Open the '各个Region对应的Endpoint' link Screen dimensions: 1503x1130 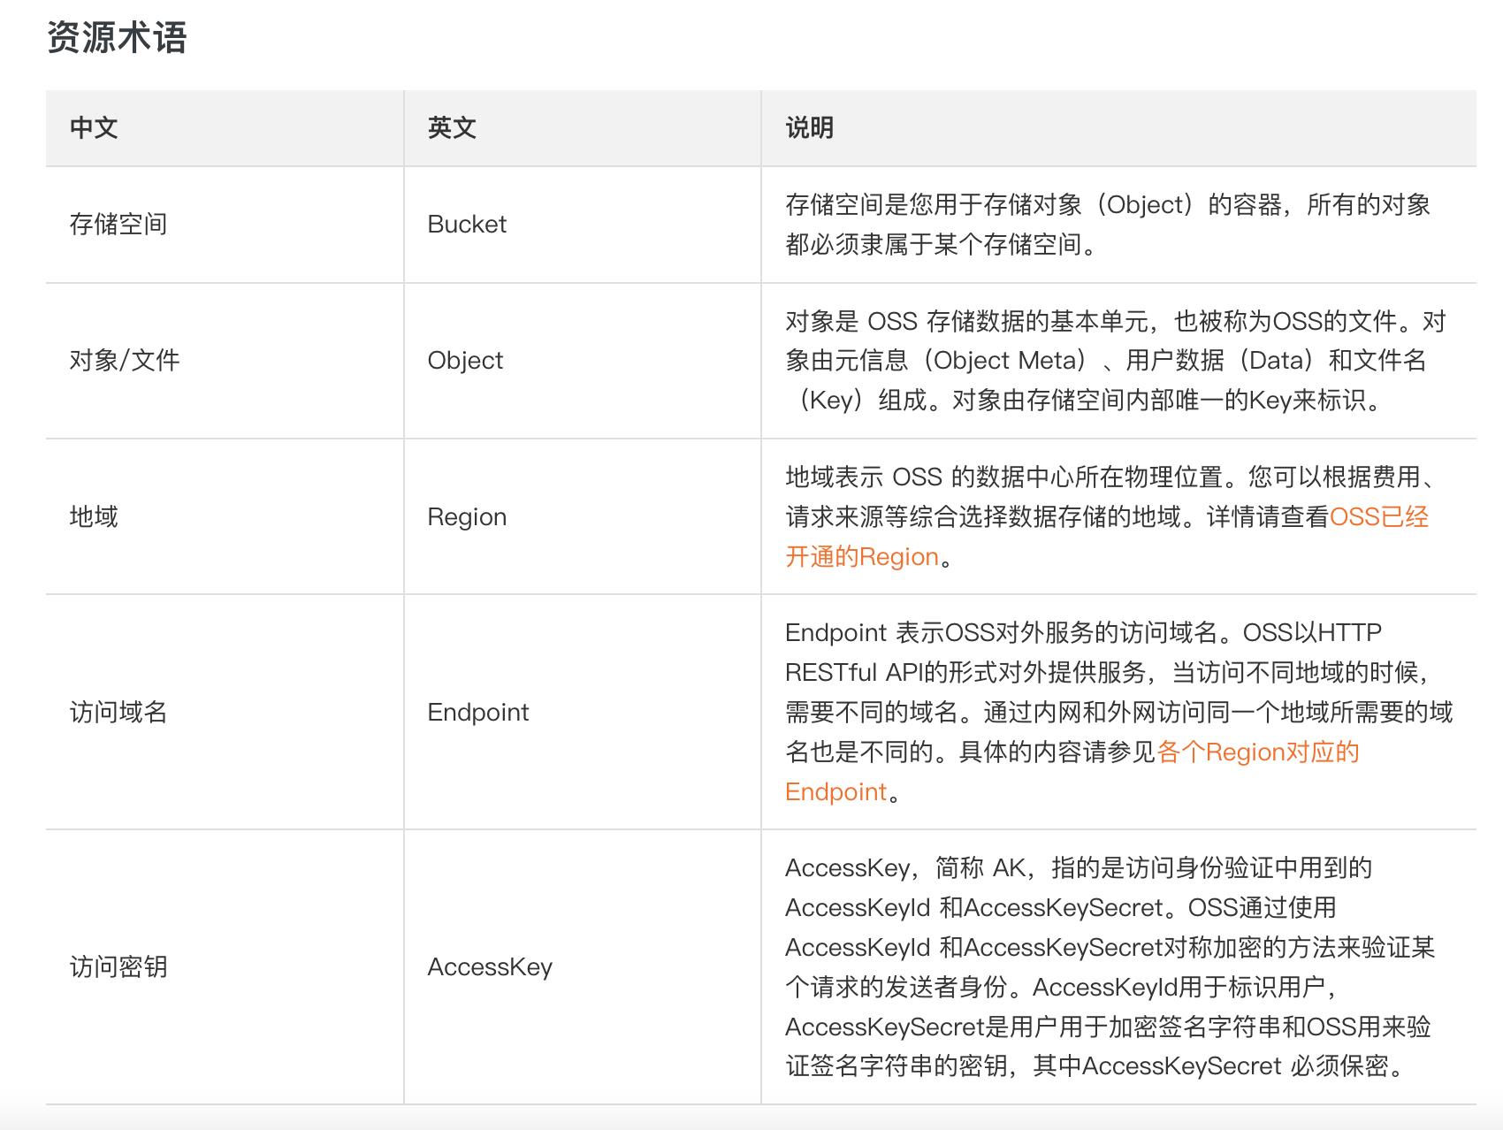pyautogui.click(x=1257, y=752)
